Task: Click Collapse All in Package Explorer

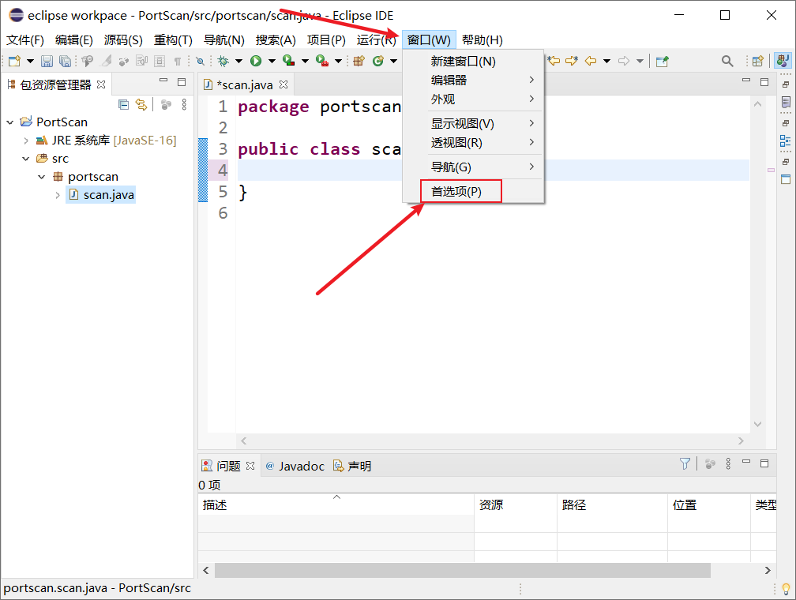Action: (x=123, y=104)
